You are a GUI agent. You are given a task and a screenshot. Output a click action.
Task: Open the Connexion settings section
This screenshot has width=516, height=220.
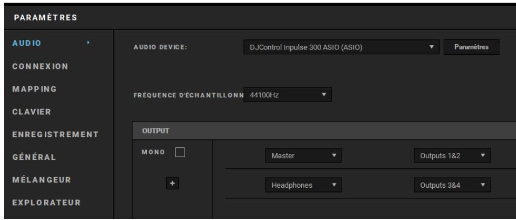(40, 66)
